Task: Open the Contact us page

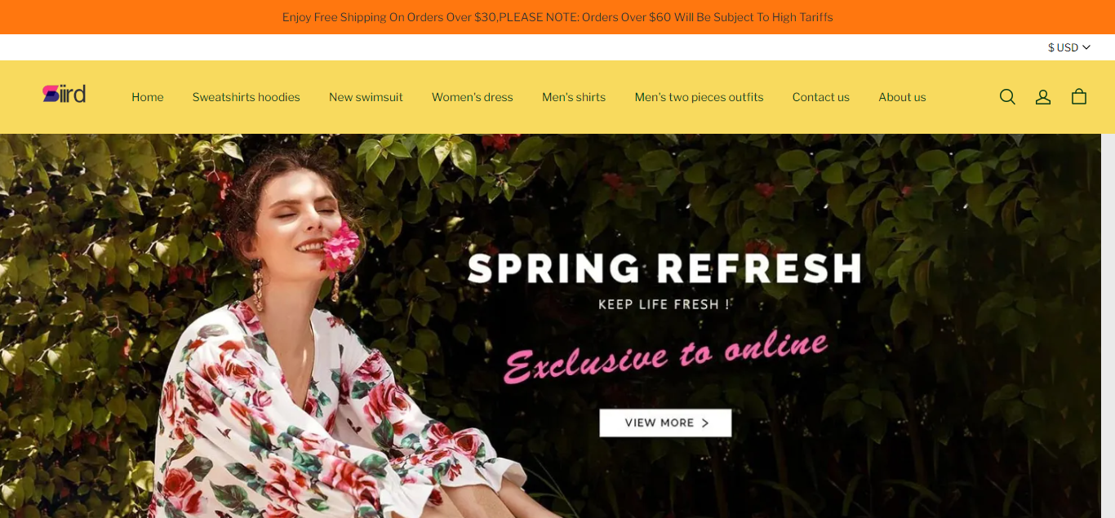Action: [821, 97]
